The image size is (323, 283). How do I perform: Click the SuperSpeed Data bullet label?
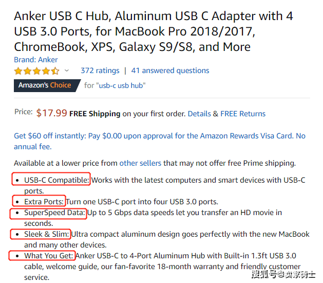click(54, 213)
